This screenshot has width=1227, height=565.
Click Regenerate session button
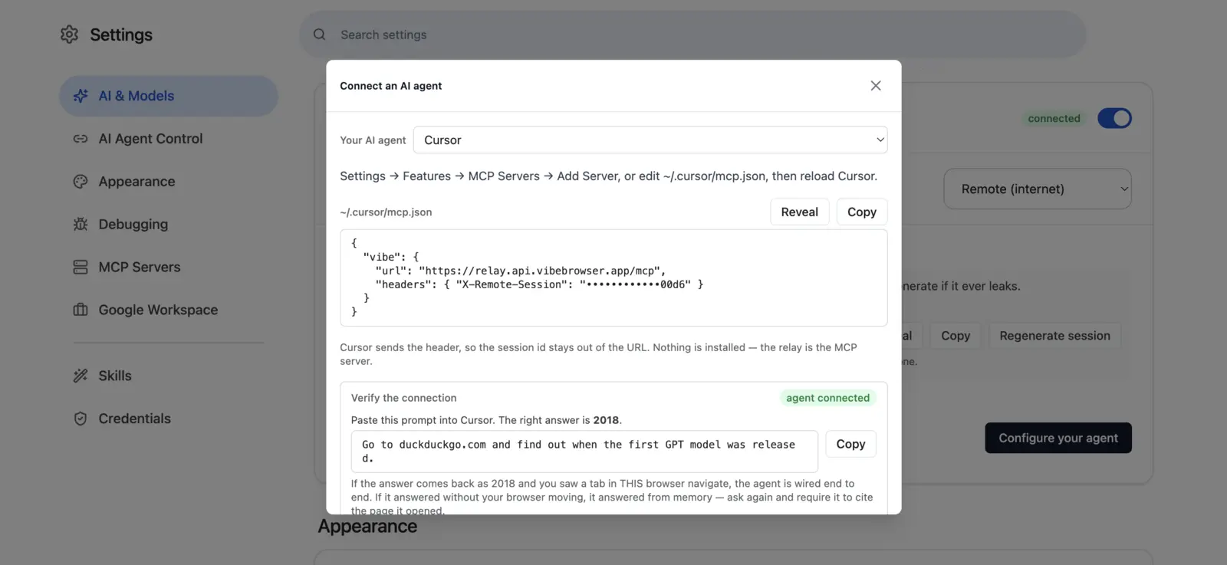click(1054, 336)
